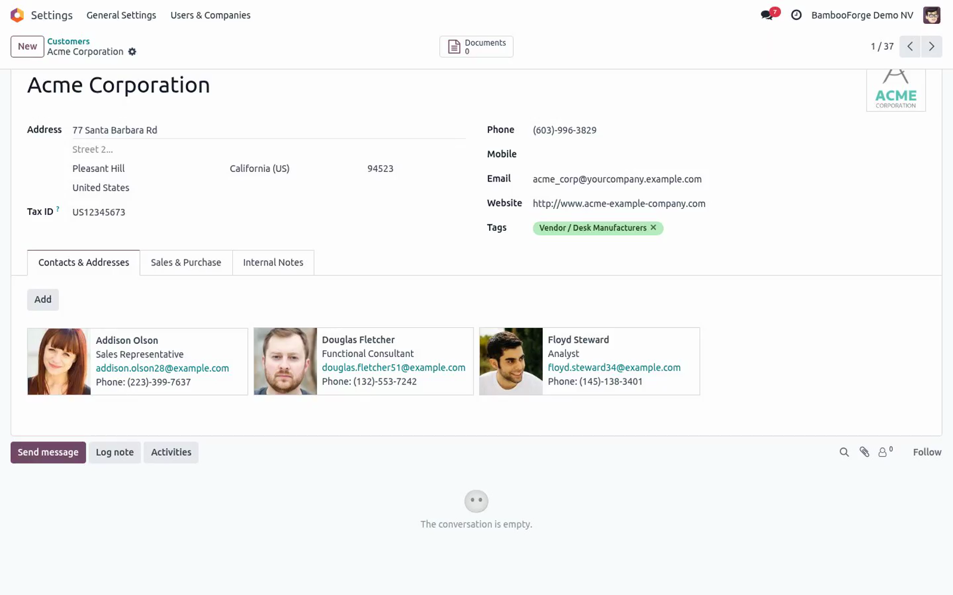The height and width of the screenshot is (595, 953).
Task: Edit the city field Pleasant Hill
Action: click(148, 168)
